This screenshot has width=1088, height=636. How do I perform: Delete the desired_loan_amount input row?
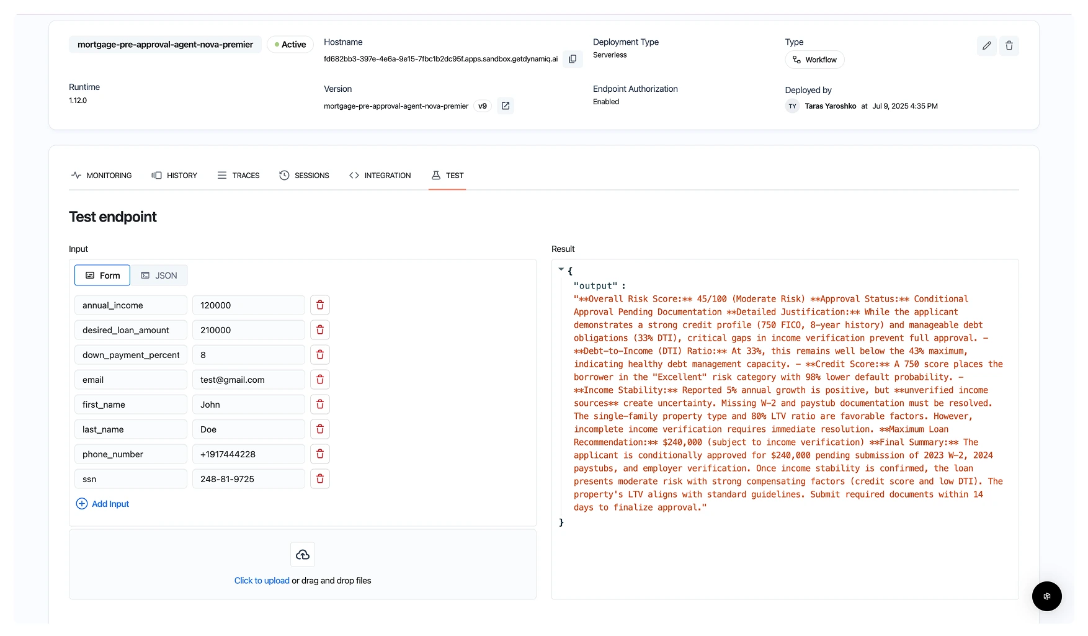point(320,330)
